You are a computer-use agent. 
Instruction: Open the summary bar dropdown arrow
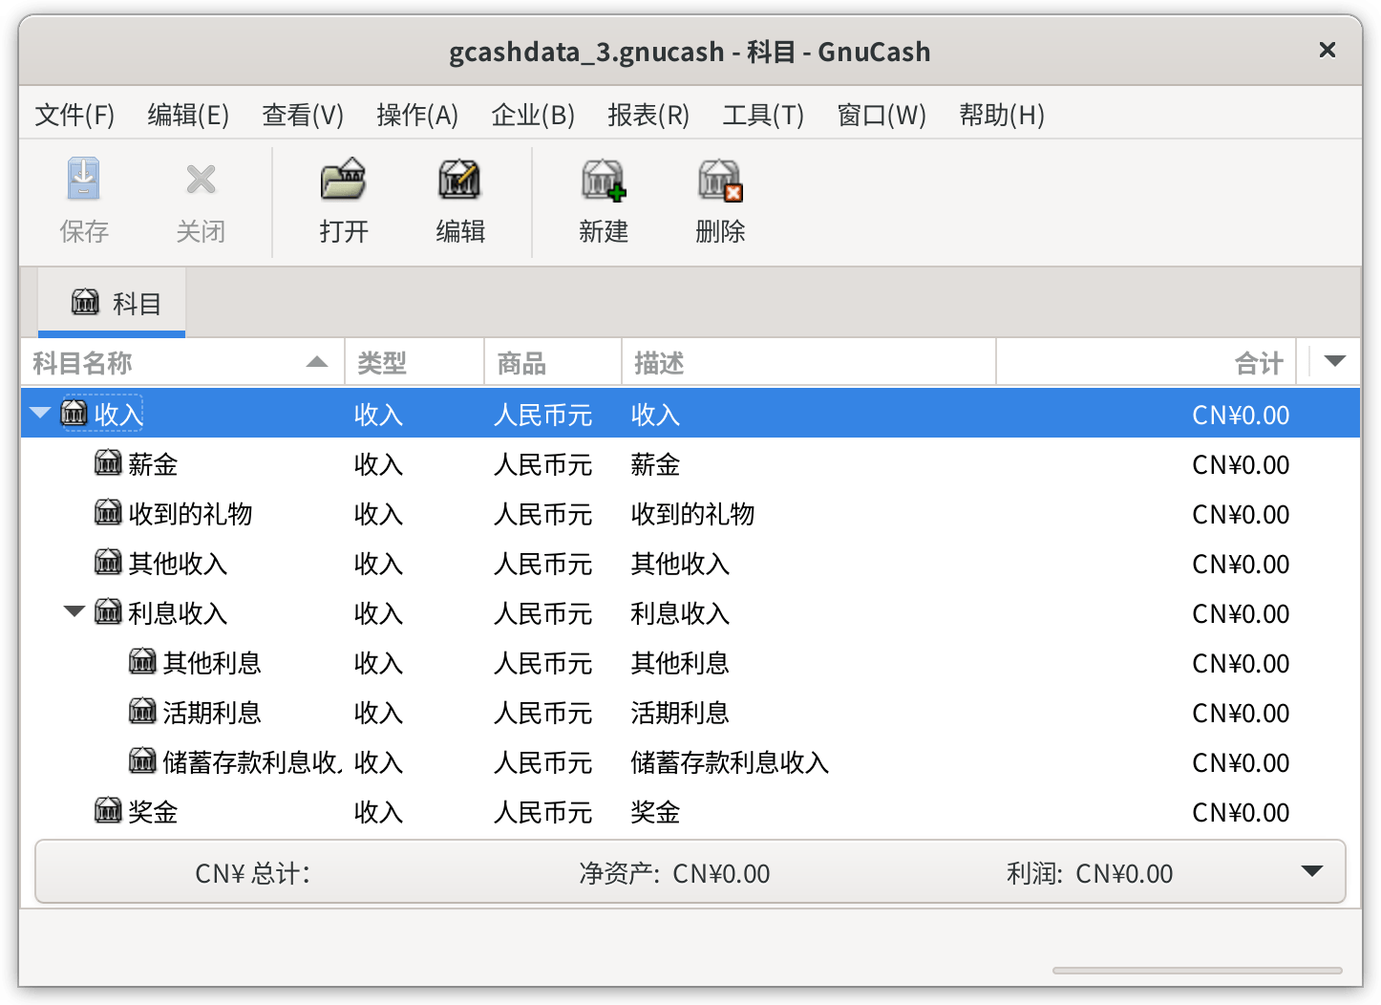[x=1312, y=871]
